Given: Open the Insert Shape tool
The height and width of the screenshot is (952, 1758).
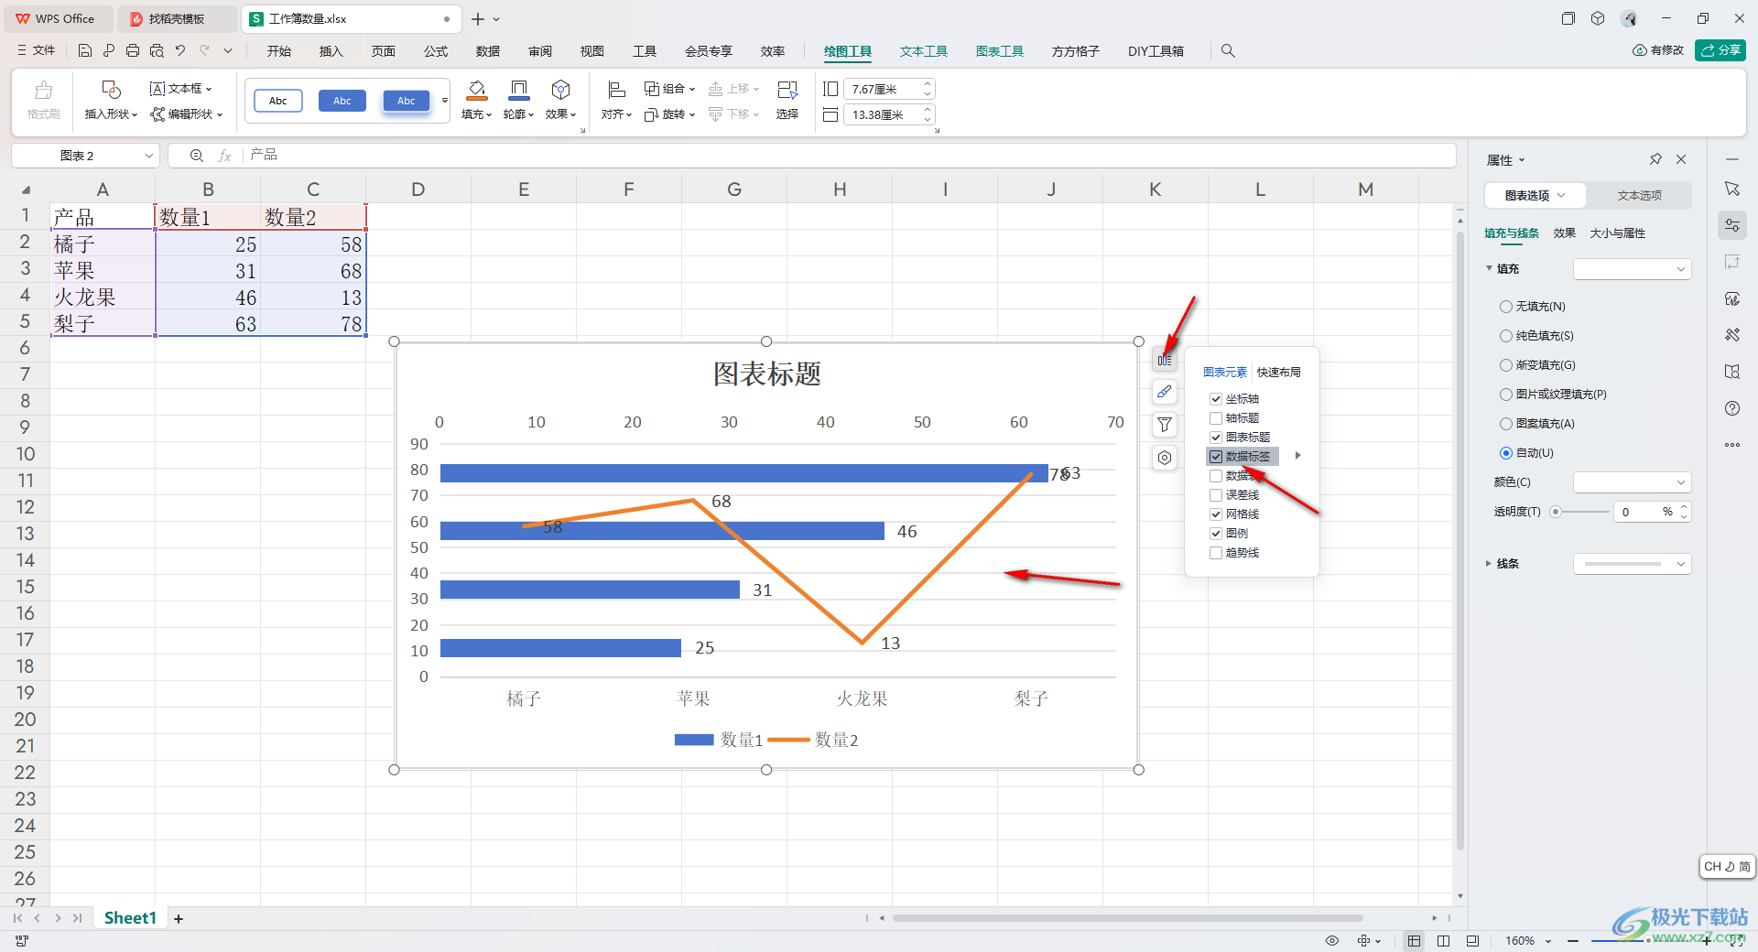Looking at the screenshot, I should pos(111,100).
